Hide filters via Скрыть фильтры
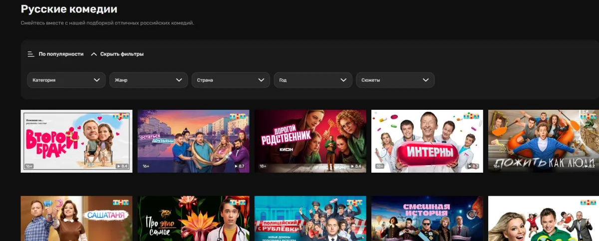 point(122,54)
